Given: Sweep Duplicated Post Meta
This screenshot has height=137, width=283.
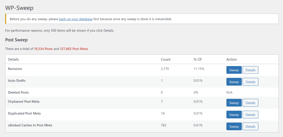Looking at the screenshot, I should (x=234, y=114).
